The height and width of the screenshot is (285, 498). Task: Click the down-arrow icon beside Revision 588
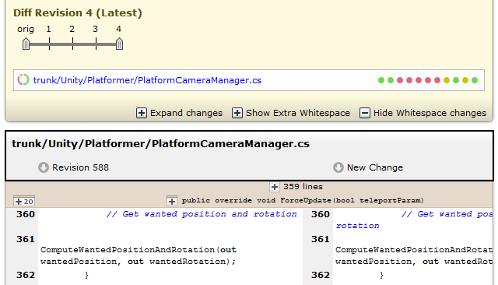pos(44,167)
